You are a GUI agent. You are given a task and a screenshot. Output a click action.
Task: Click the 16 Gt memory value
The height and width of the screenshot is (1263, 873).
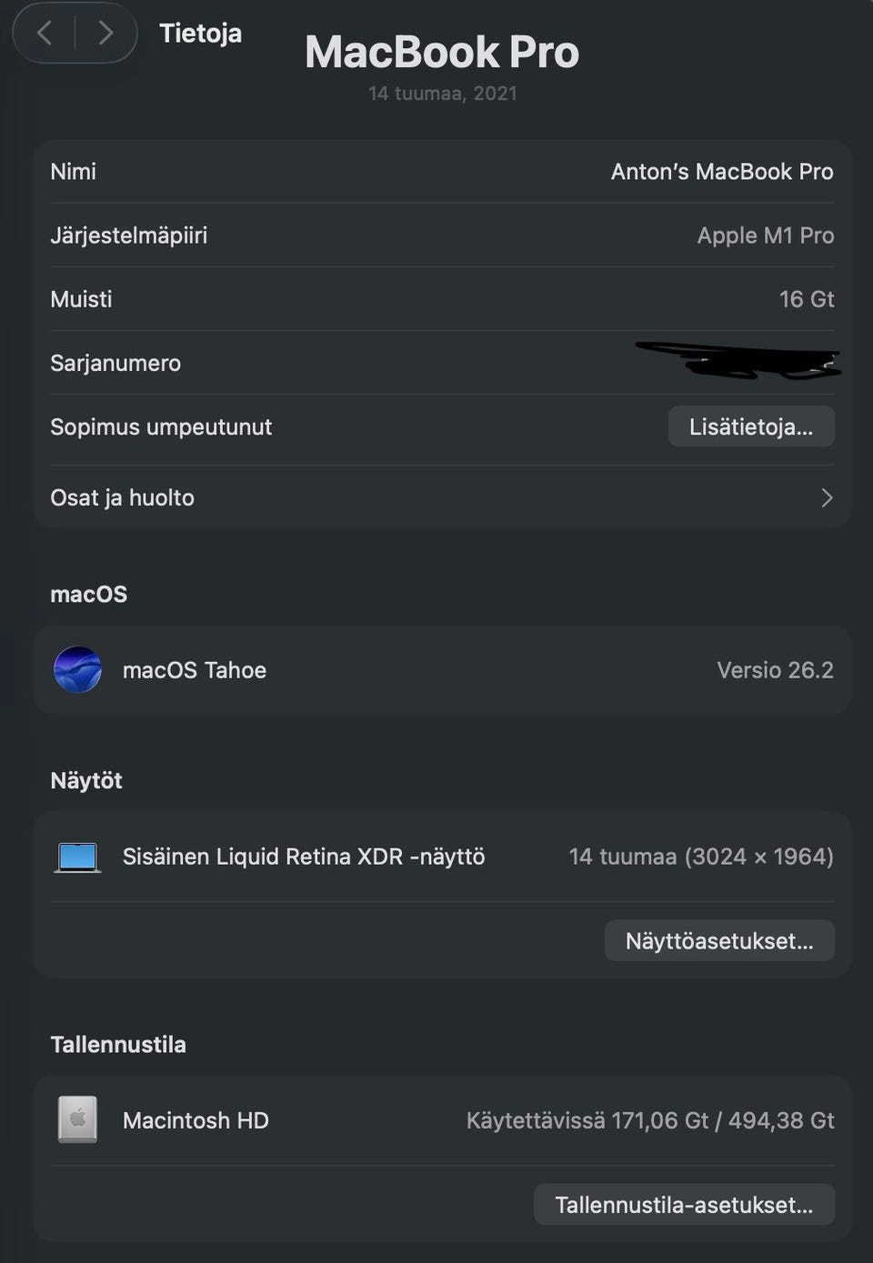807,299
